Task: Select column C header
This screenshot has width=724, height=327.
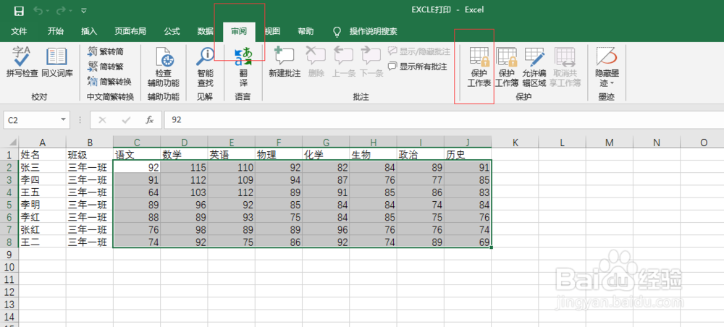Action: [x=137, y=143]
